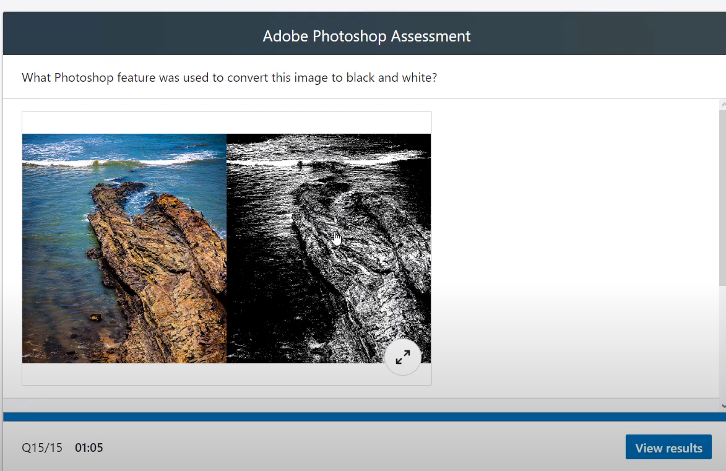Select the Adobe Photoshop Assessment title bar

[x=366, y=36]
